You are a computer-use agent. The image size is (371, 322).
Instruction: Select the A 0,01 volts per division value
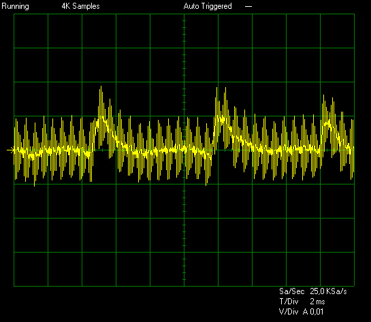tap(313, 312)
